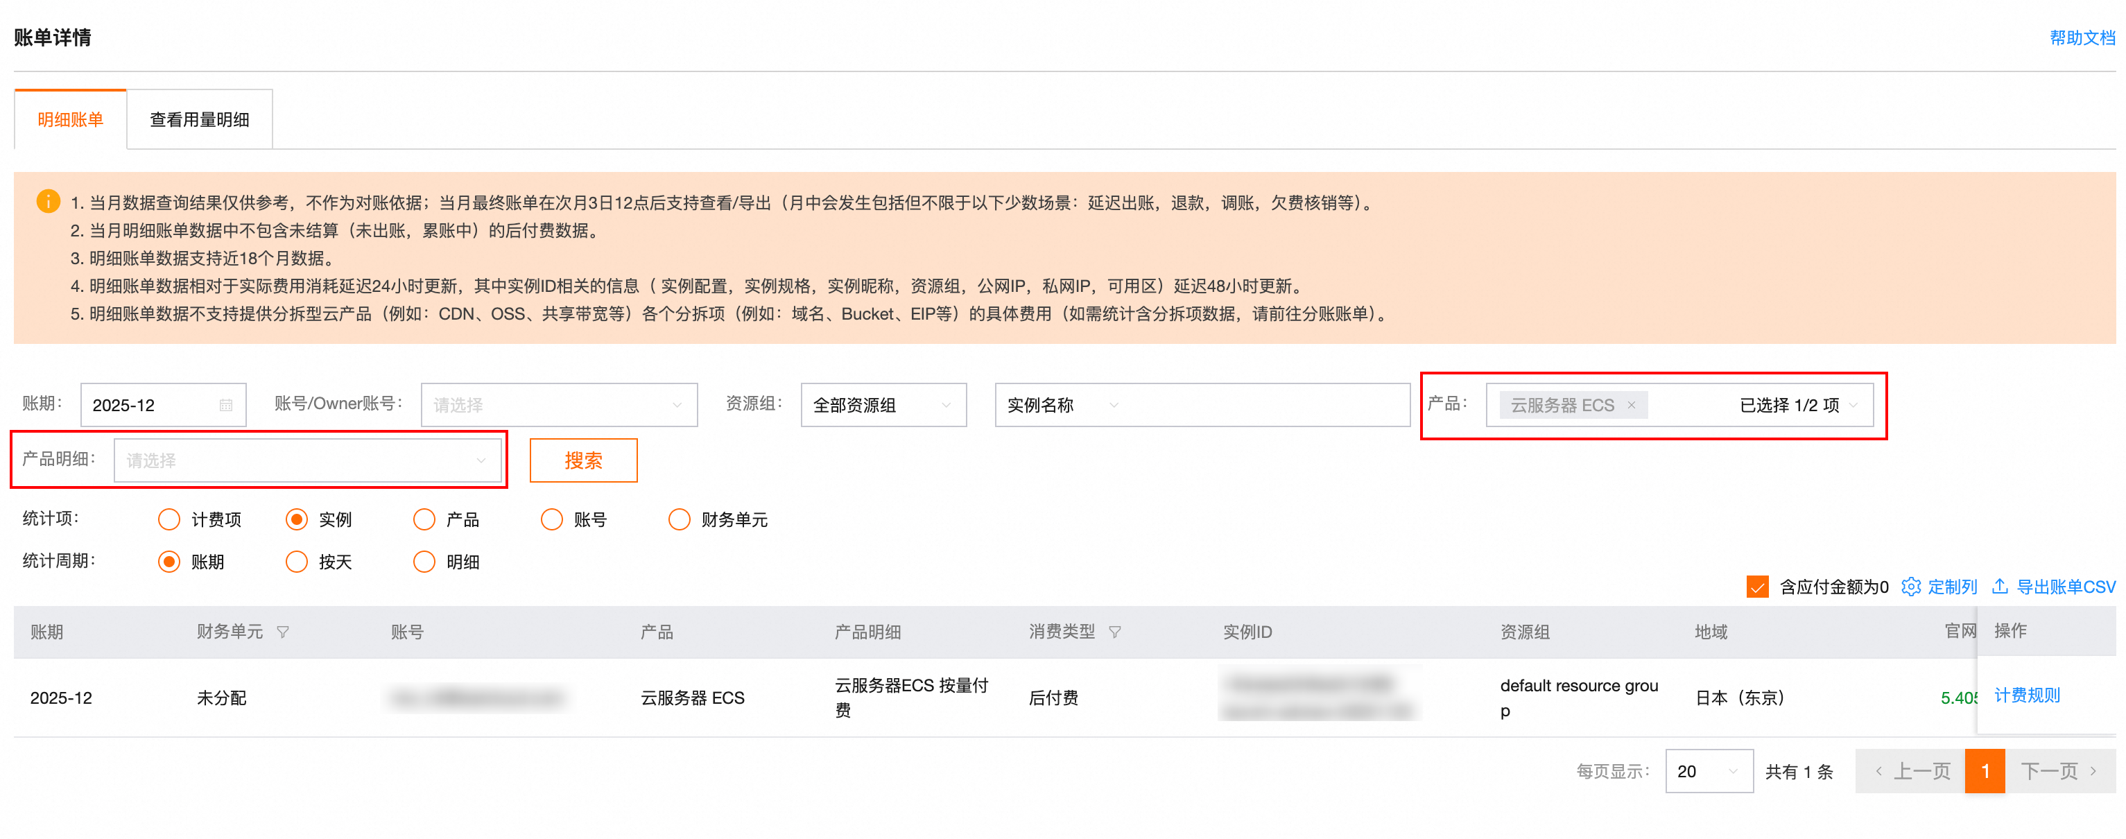This screenshot has width=2126, height=839.
Task: Select the 按天 statistics period option
Action: coord(297,562)
